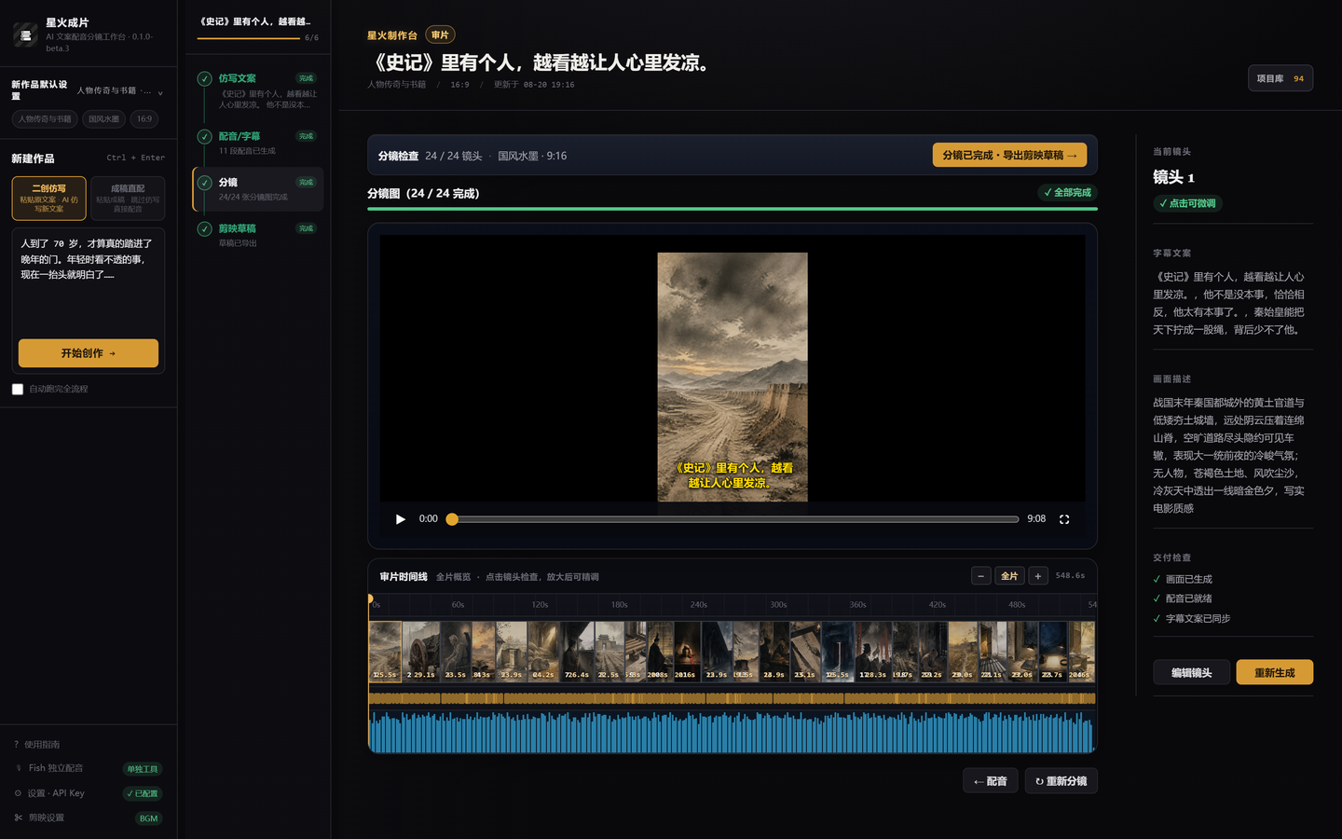This screenshot has width=1342, height=839.
Task: Click the check circle next to 配音/字幕
Action: point(205,136)
